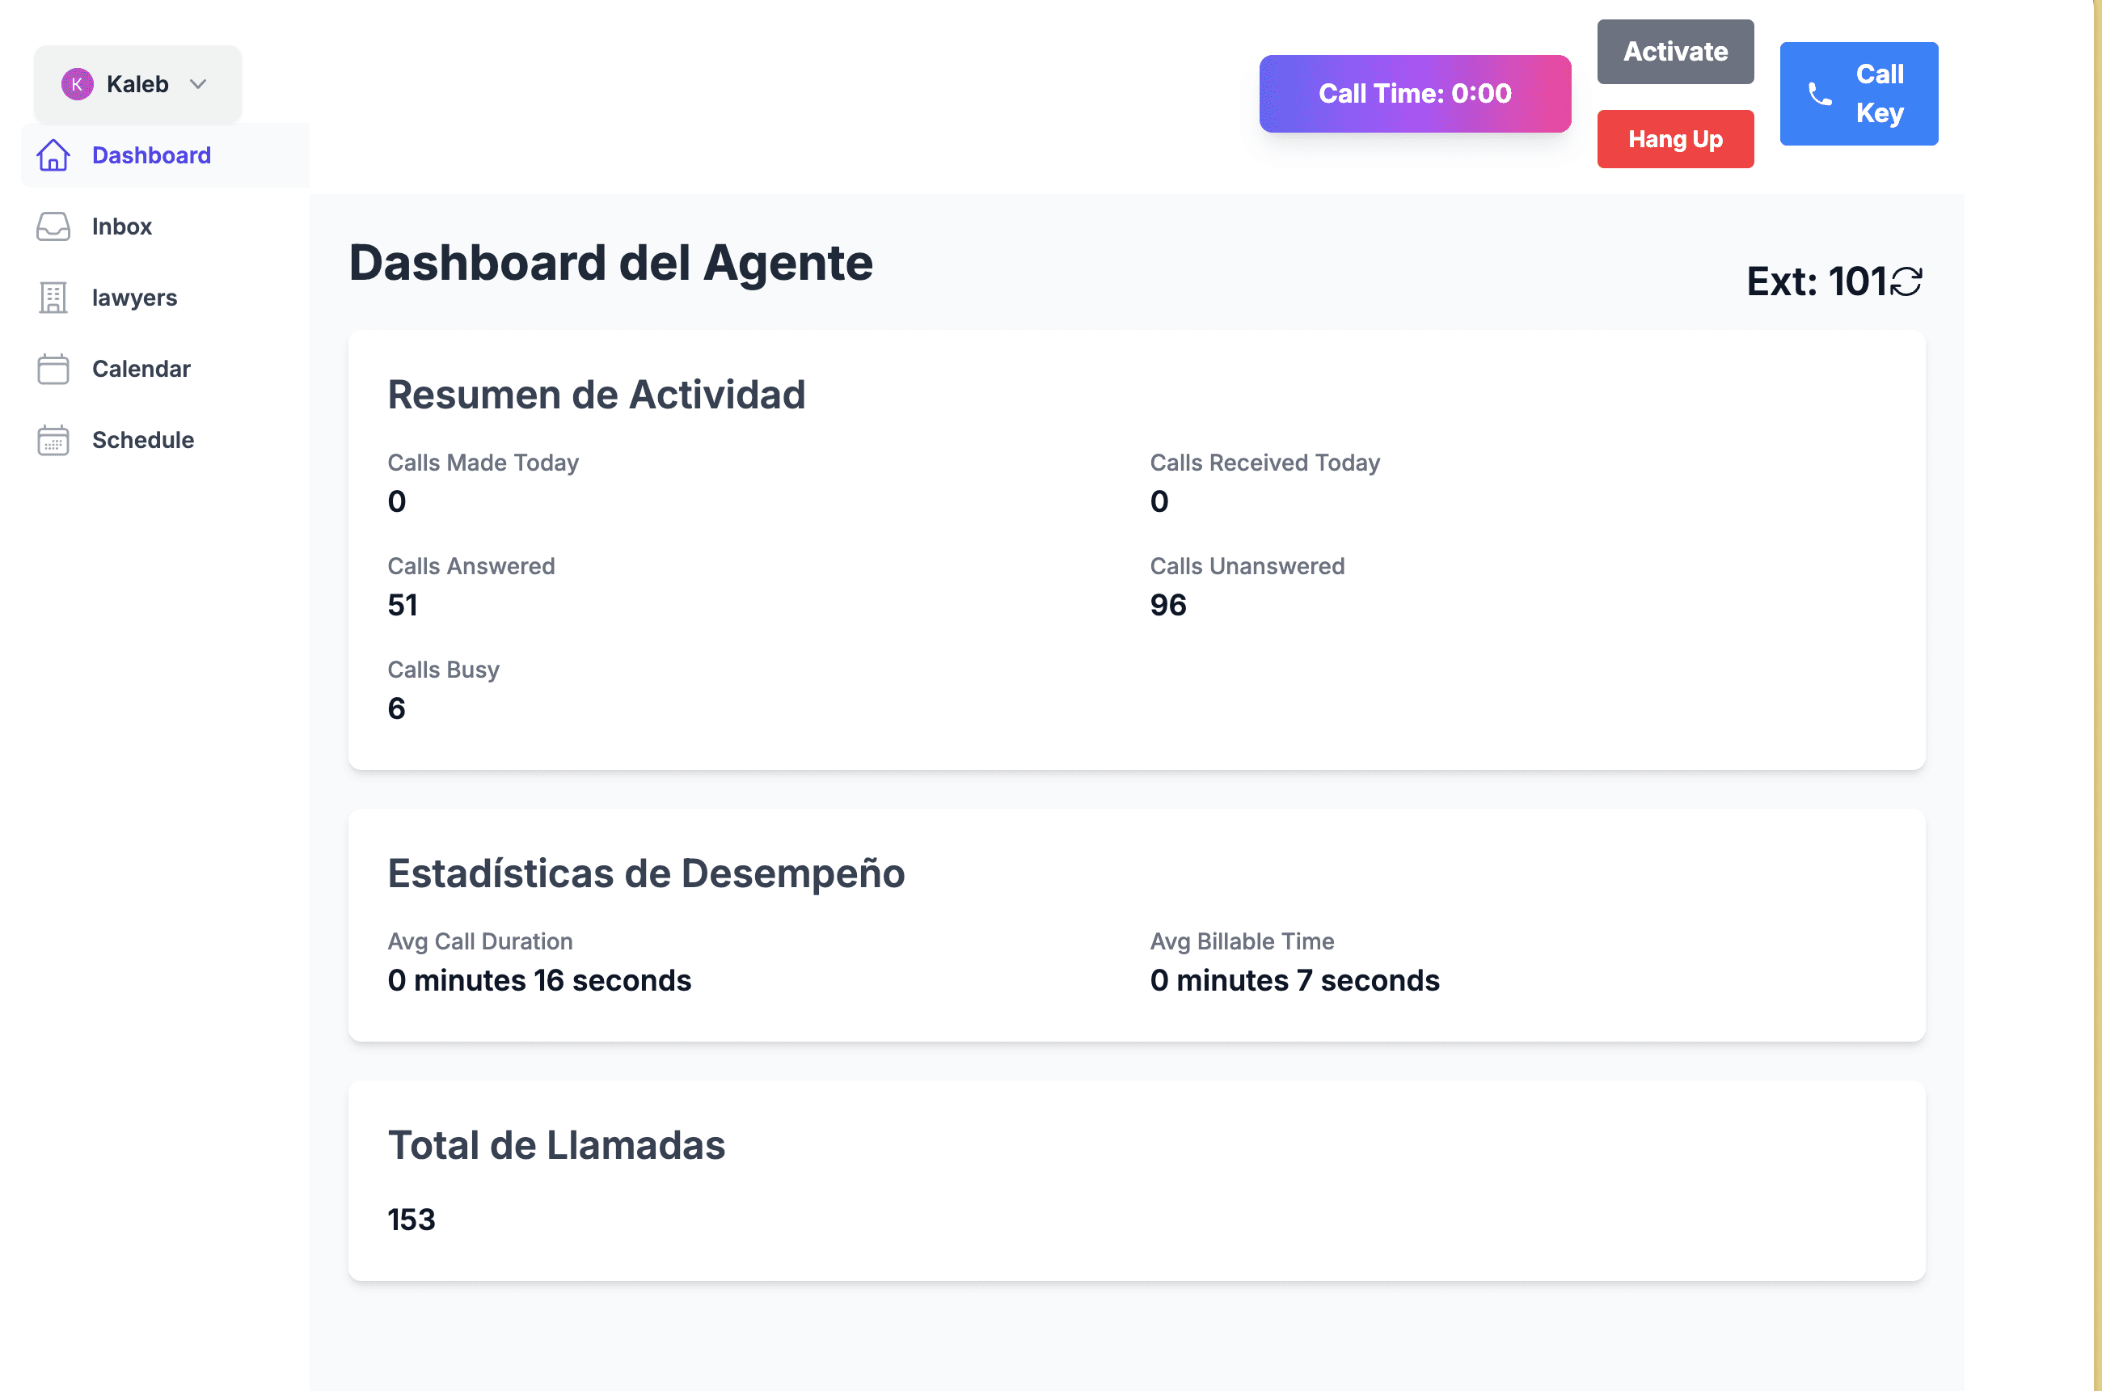The image size is (2102, 1391).
Task: Click Kaleb's avatar circle with initial K
Action: click(79, 83)
